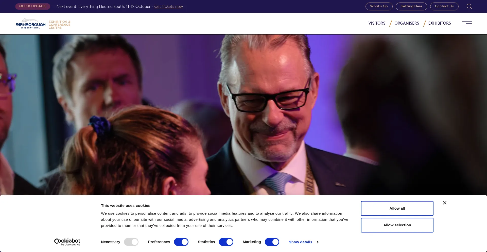
Task: Select the Organisers menu item
Action: click(x=407, y=23)
